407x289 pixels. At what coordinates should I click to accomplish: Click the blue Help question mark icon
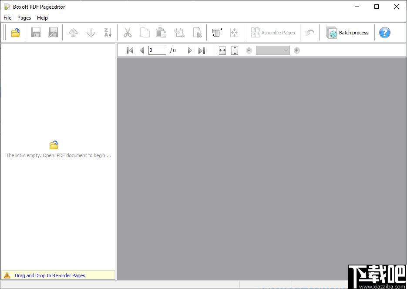384,33
